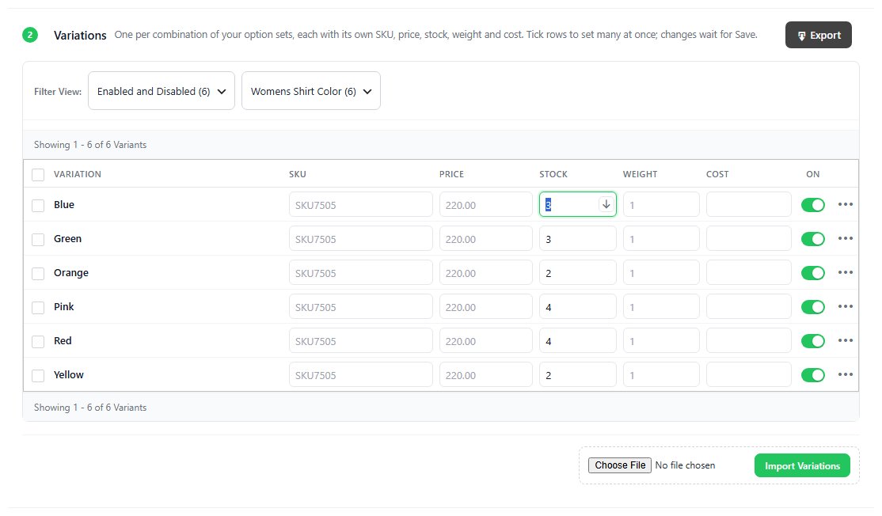The width and height of the screenshot is (882, 516).
Task: Tick the Blue variation checkbox
Action: coord(38,205)
